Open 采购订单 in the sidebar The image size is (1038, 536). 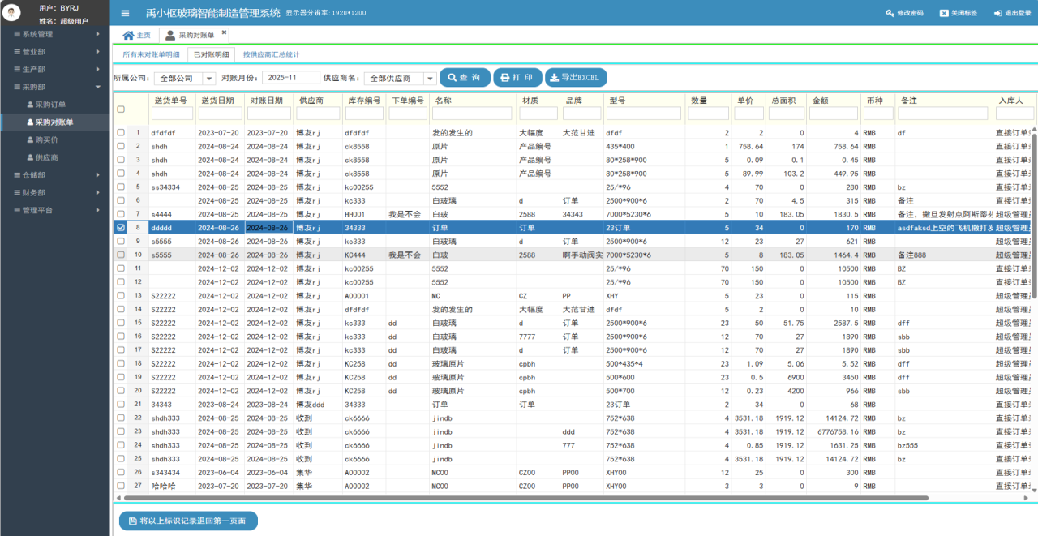pyautogui.click(x=50, y=105)
